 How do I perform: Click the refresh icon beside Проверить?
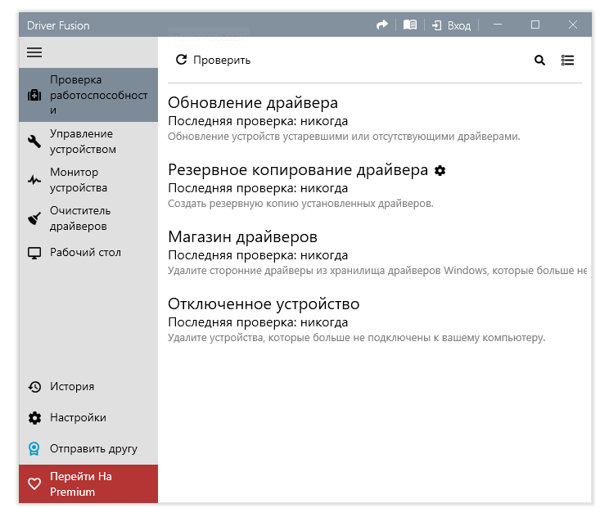182,60
